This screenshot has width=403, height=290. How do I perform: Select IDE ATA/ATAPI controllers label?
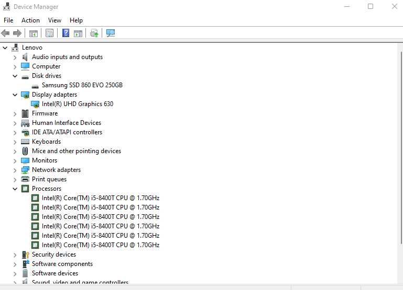[67, 132]
